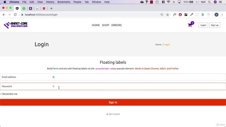Viewport: 226px width, 127px height.
Task: Click the Login page title
Action: click(42, 44)
